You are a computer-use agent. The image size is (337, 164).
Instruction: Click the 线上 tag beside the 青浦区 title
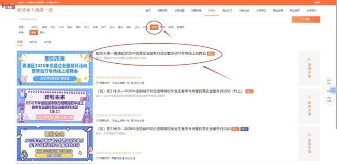[x=211, y=53]
